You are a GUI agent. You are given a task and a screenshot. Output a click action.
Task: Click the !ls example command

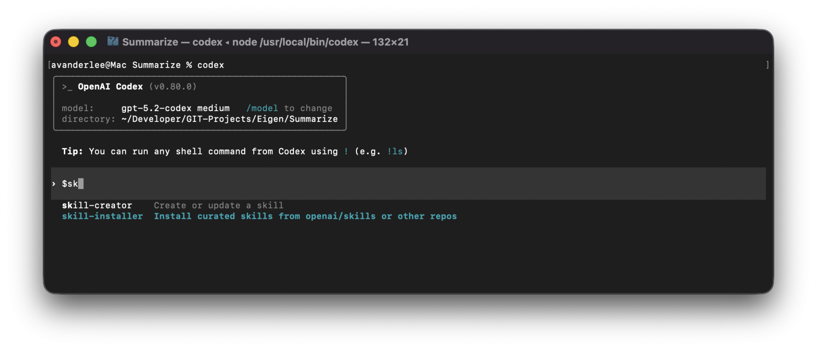click(395, 151)
